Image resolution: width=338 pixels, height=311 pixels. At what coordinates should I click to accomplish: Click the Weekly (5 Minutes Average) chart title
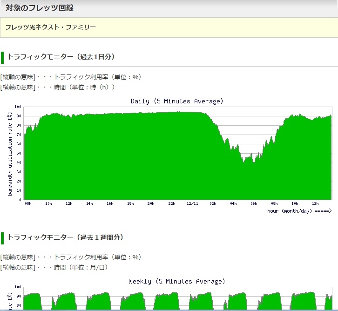(x=177, y=282)
